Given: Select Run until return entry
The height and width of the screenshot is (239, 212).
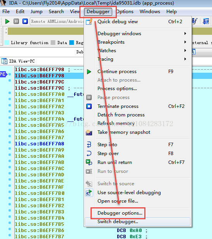Looking at the screenshot, I should click(115, 162).
